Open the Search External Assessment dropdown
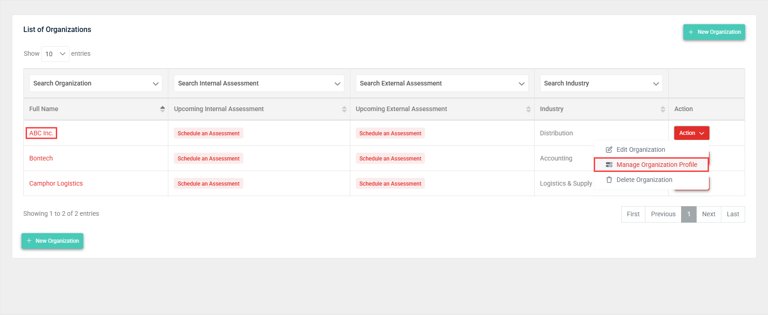The width and height of the screenshot is (768, 315). coord(442,83)
